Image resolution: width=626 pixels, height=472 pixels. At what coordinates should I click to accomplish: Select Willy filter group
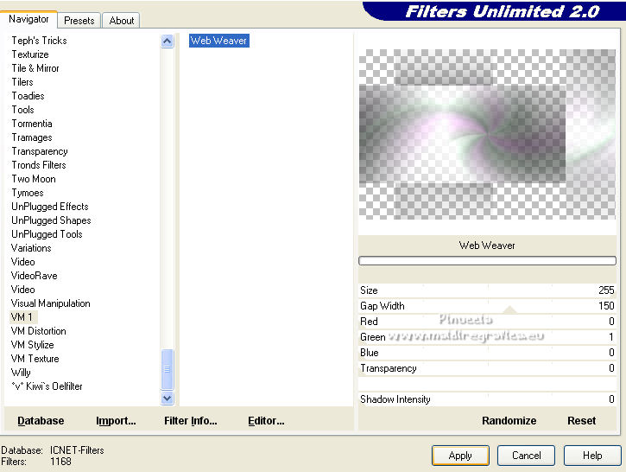pos(21,373)
